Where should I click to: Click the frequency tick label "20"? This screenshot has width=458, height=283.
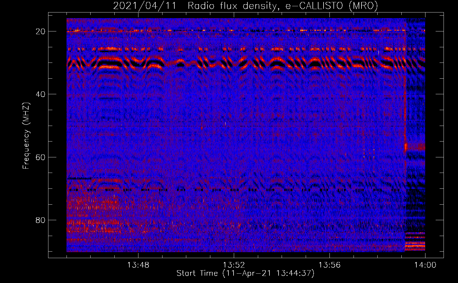pyautogui.click(x=41, y=31)
